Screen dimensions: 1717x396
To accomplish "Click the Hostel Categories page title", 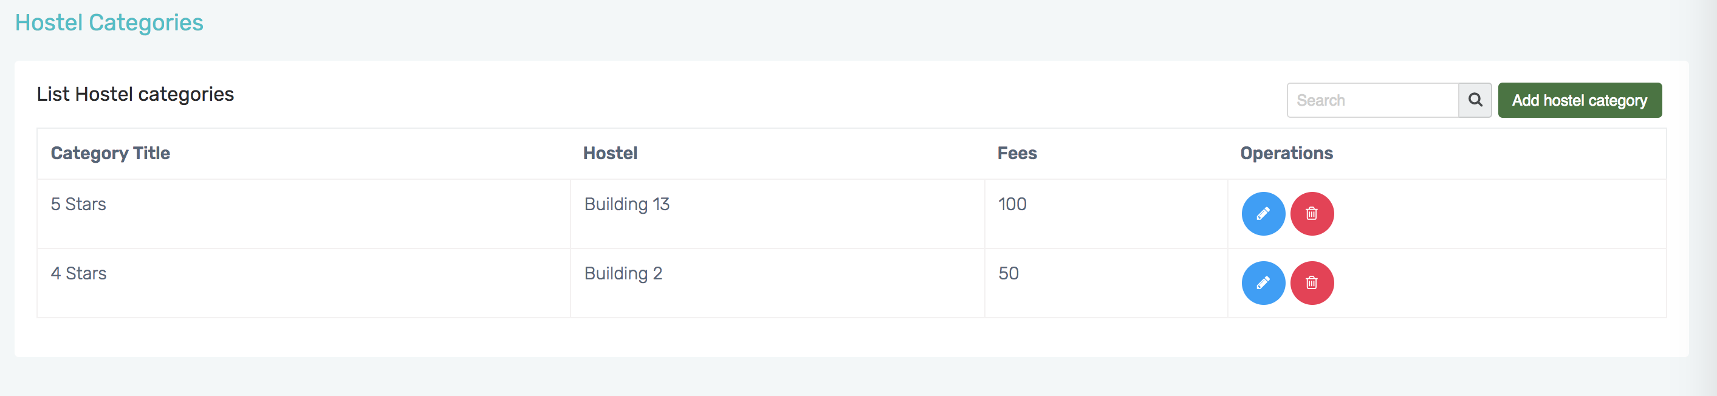I will coord(109,22).
